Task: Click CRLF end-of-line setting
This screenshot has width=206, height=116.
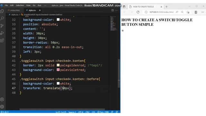Action: pyautogui.click(x=87, y=112)
